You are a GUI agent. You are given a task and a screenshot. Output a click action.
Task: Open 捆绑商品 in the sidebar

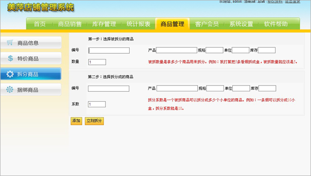tap(31, 90)
